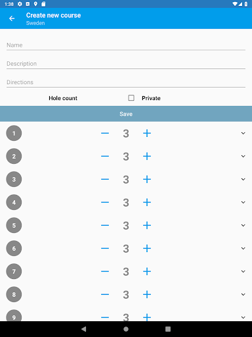
Task: Decrease par for hole 6
Action: [105, 248]
